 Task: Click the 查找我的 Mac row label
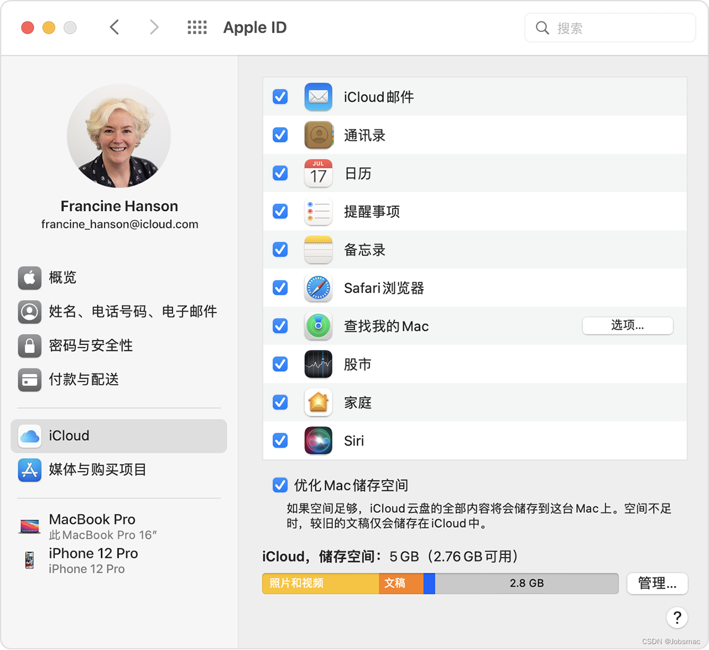tap(386, 326)
